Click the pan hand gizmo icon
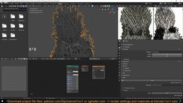The width and height of the screenshot is (183, 103). [105, 9]
